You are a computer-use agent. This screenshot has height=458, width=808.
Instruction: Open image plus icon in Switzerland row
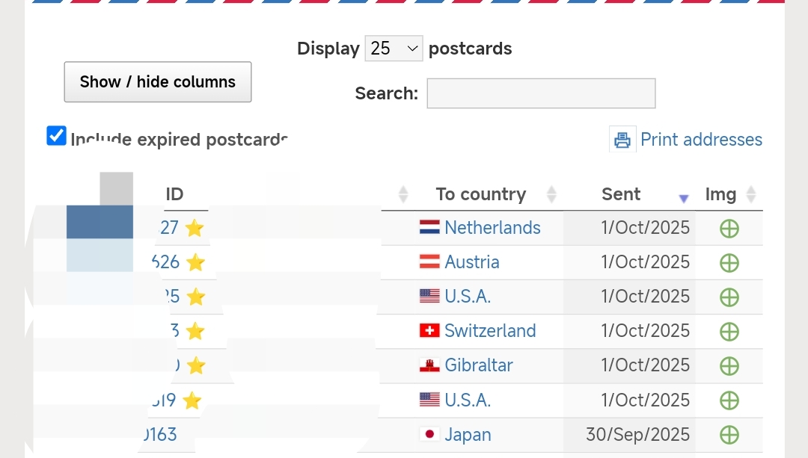click(x=729, y=332)
